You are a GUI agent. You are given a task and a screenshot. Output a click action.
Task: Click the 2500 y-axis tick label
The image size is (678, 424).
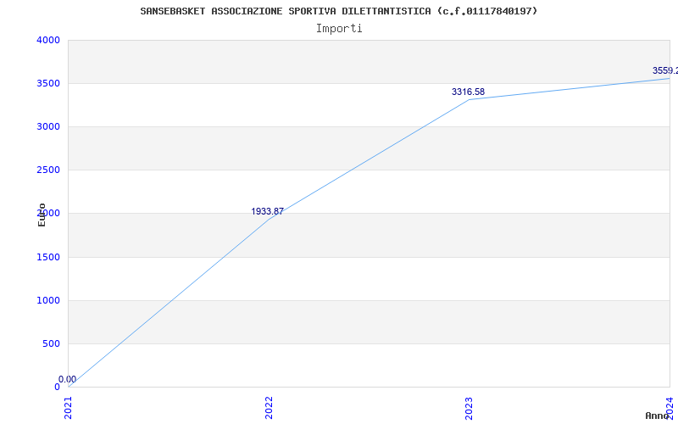[x=48, y=170]
